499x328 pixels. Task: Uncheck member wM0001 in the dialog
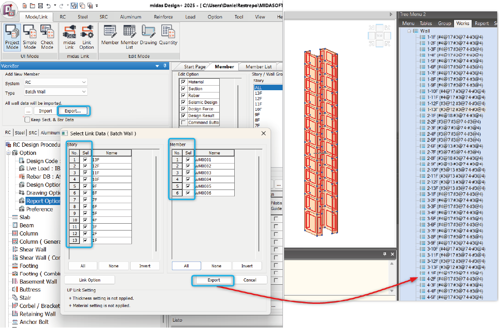[188, 160]
